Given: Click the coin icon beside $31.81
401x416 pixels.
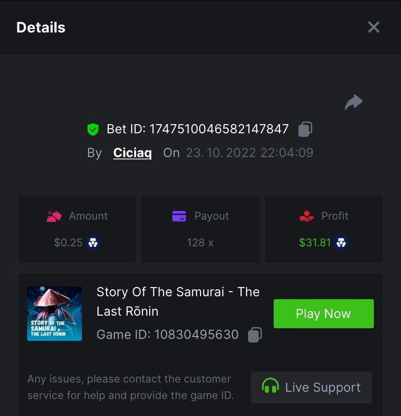Looking at the screenshot, I should [341, 242].
